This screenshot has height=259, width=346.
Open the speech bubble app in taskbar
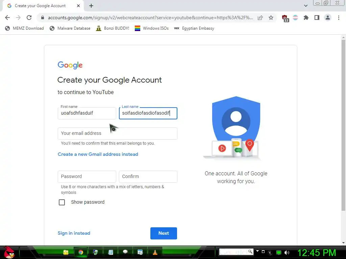click(125, 252)
